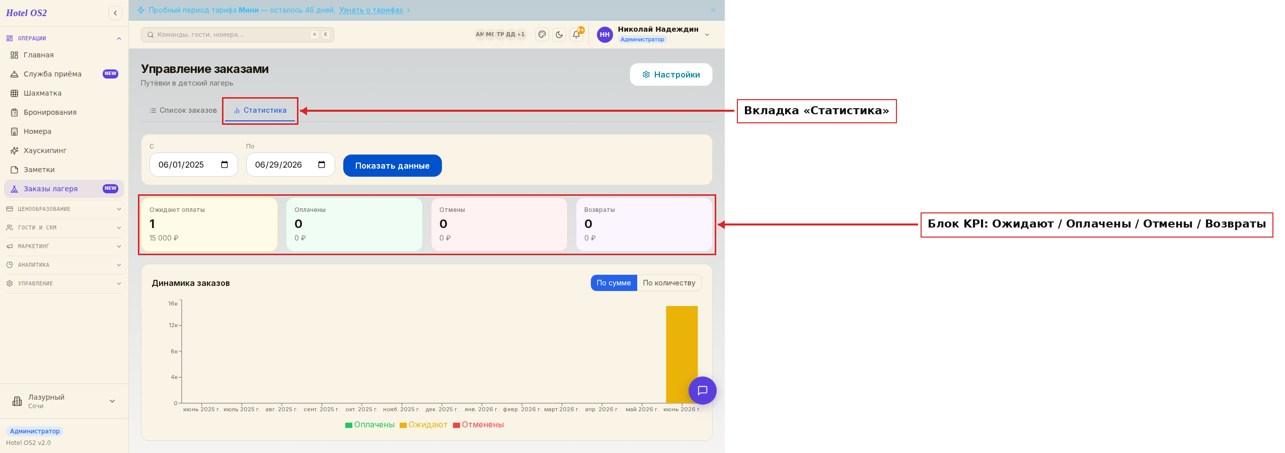Image resolution: width=1285 pixels, height=453 pixels.
Task: Click the +1 online users badge
Action: (x=521, y=35)
